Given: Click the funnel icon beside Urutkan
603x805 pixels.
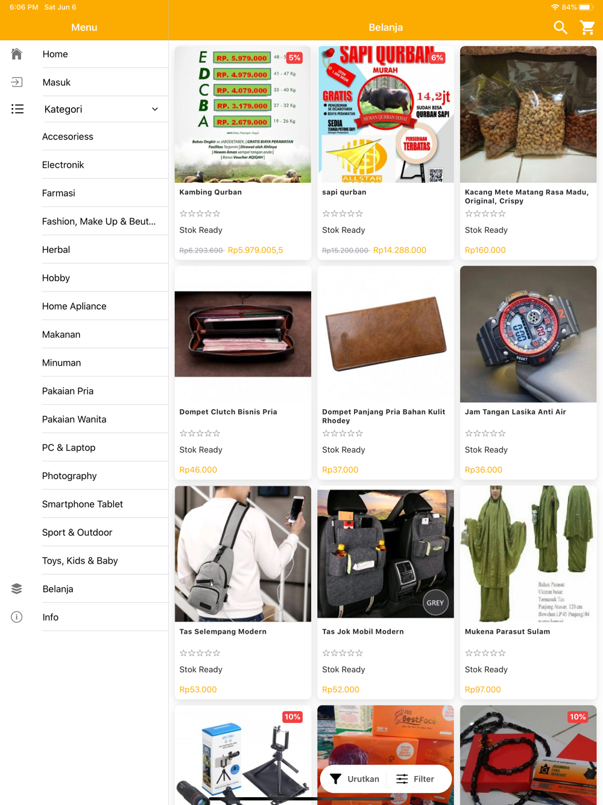Looking at the screenshot, I should click(336, 779).
